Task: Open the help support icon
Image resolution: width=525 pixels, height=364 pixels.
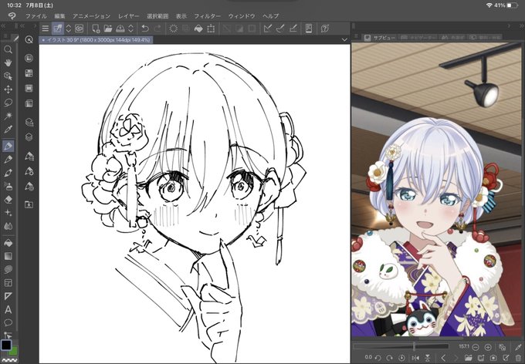Action: pyautogui.click(x=325, y=29)
